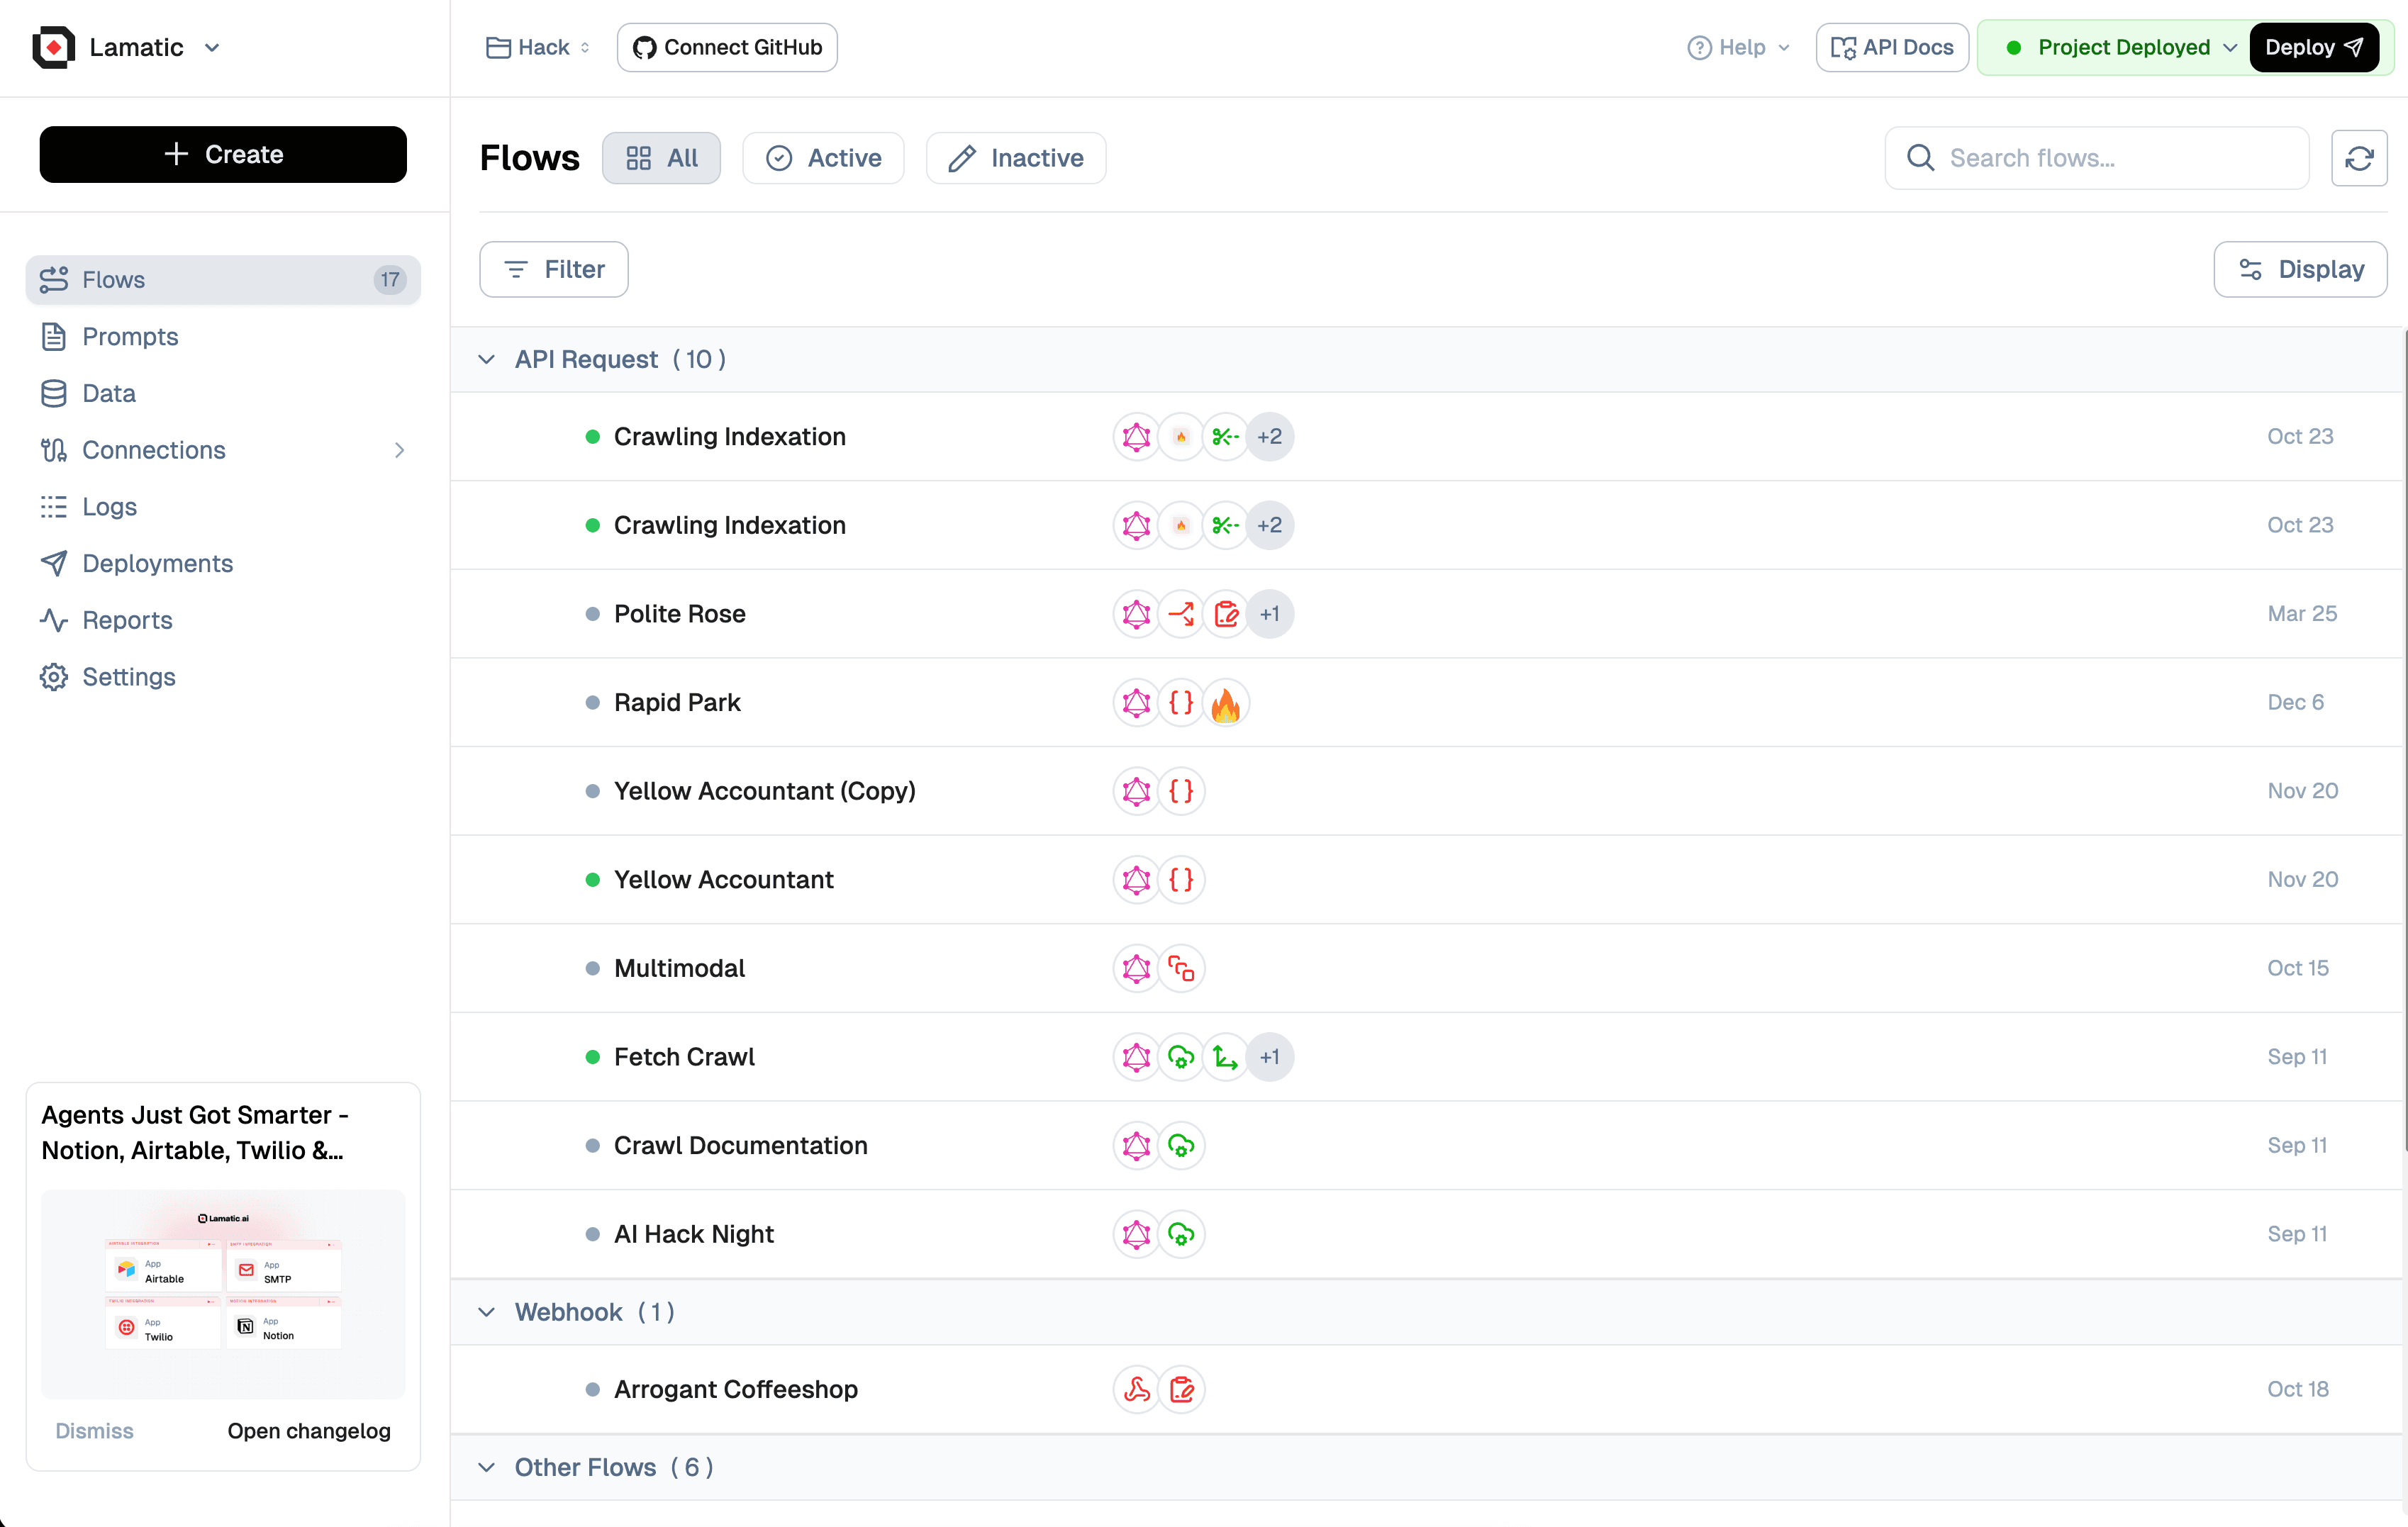Collapse the API Request group
The width and height of the screenshot is (2408, 1527).
tap(487, 359)
